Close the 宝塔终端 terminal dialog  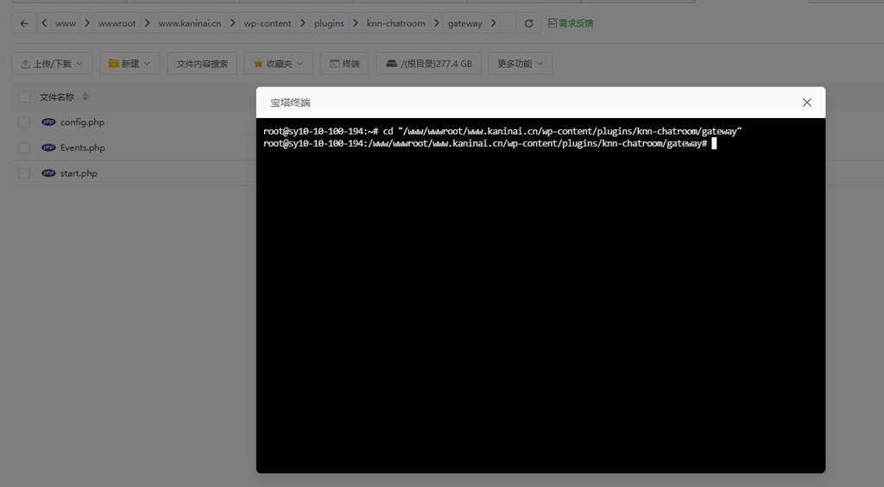click(x=807, y=103)
